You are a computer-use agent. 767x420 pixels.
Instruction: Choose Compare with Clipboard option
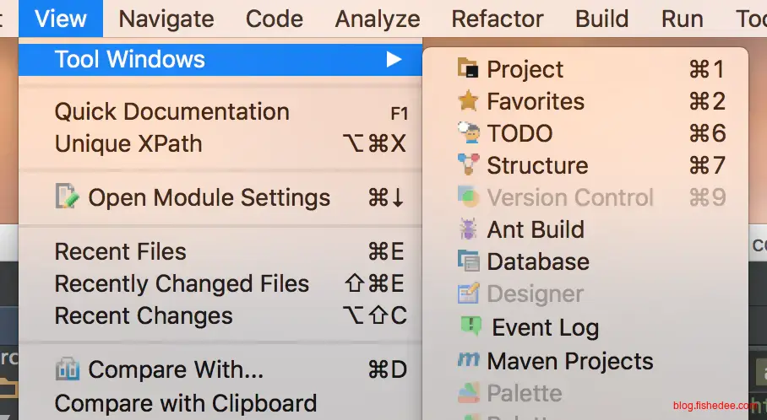coord(185,403)
